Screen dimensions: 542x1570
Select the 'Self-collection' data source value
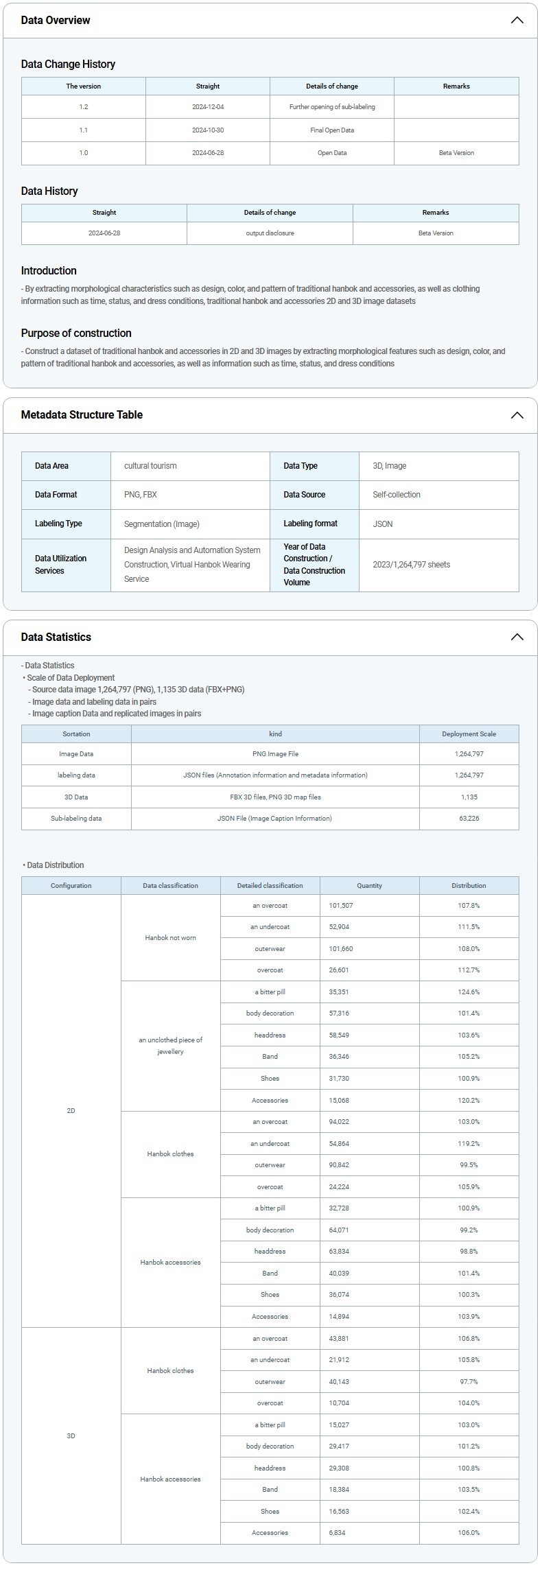pos(397,495)
